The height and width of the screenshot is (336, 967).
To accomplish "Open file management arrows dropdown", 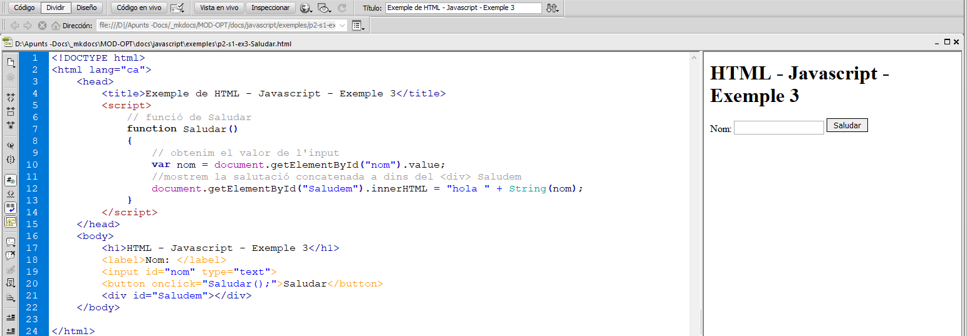I will tap(552, 8).
